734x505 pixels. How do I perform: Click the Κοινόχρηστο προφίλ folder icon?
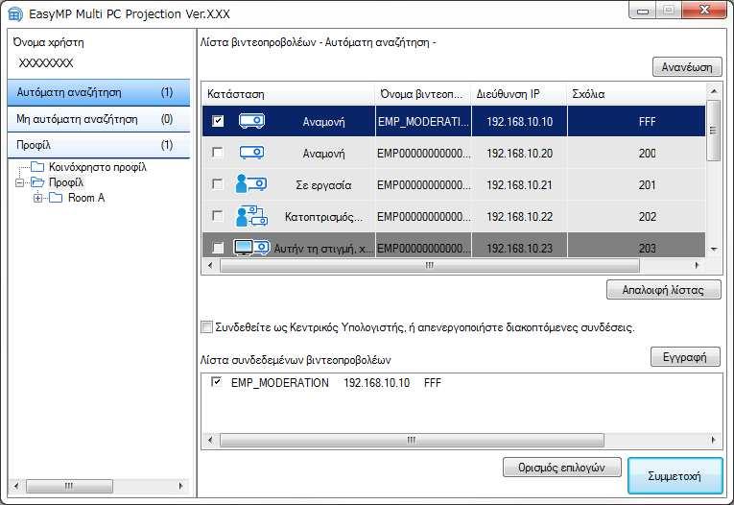tap(37, 167)
